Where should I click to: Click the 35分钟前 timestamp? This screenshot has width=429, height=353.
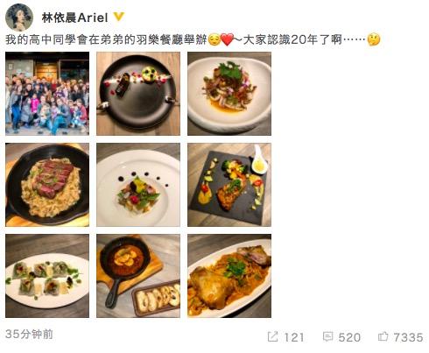(x=29, y=334)
